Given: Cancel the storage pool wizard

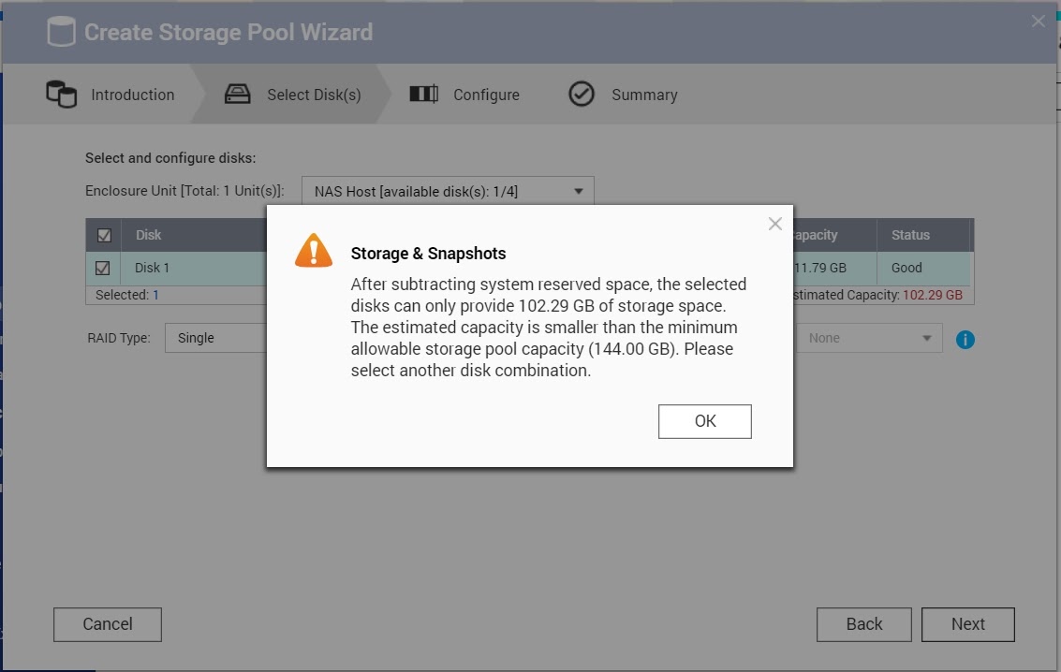Looking at the screenshot, I should pyautogui.click(x=108, y=624).
